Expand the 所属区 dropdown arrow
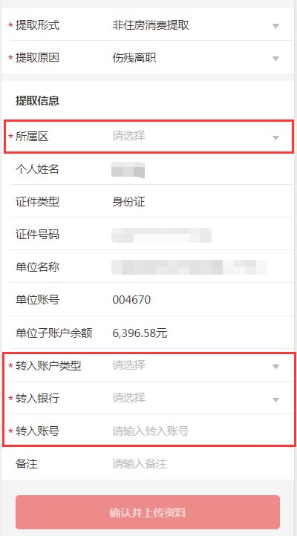This screenshot has width=297, height=536. pyautogui.click(x=275, y=138)
